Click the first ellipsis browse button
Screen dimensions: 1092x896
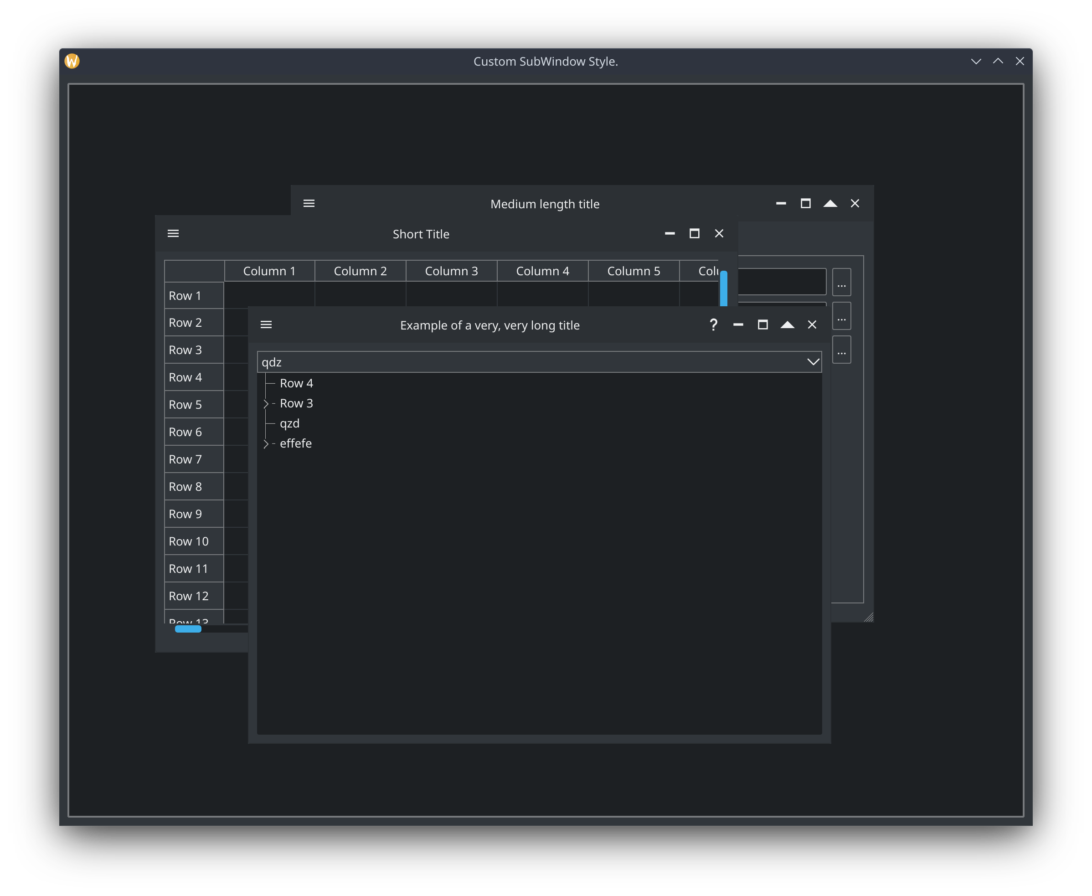pyautogui.click(x=841, y=282)
